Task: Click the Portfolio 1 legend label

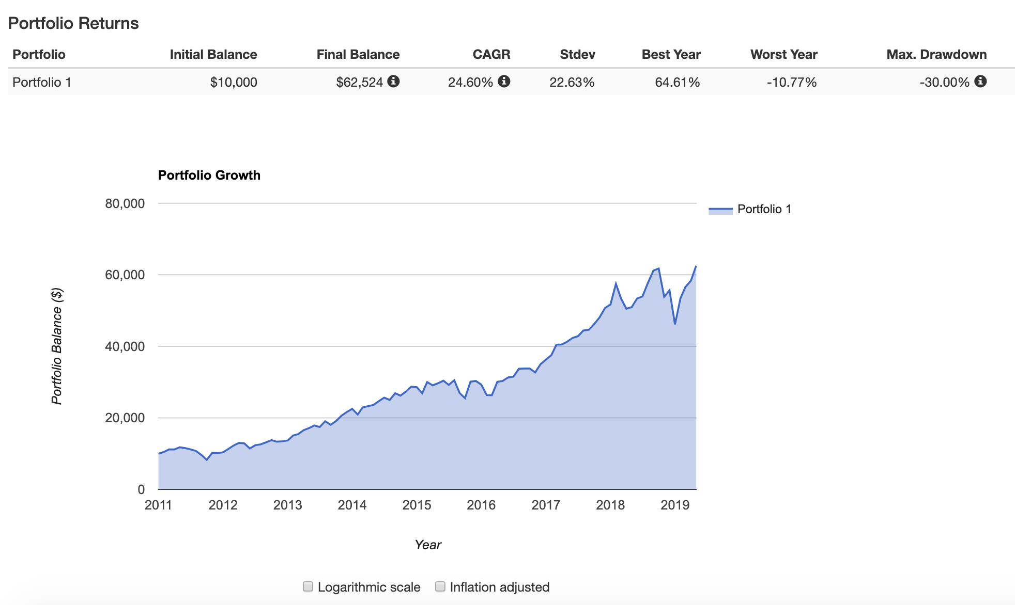Action: (765, 209)
